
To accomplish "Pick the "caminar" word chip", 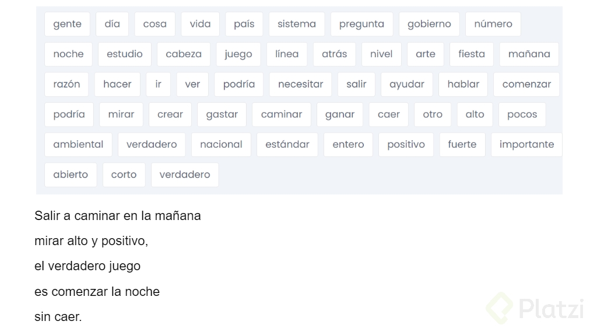I will coord(281,114).
